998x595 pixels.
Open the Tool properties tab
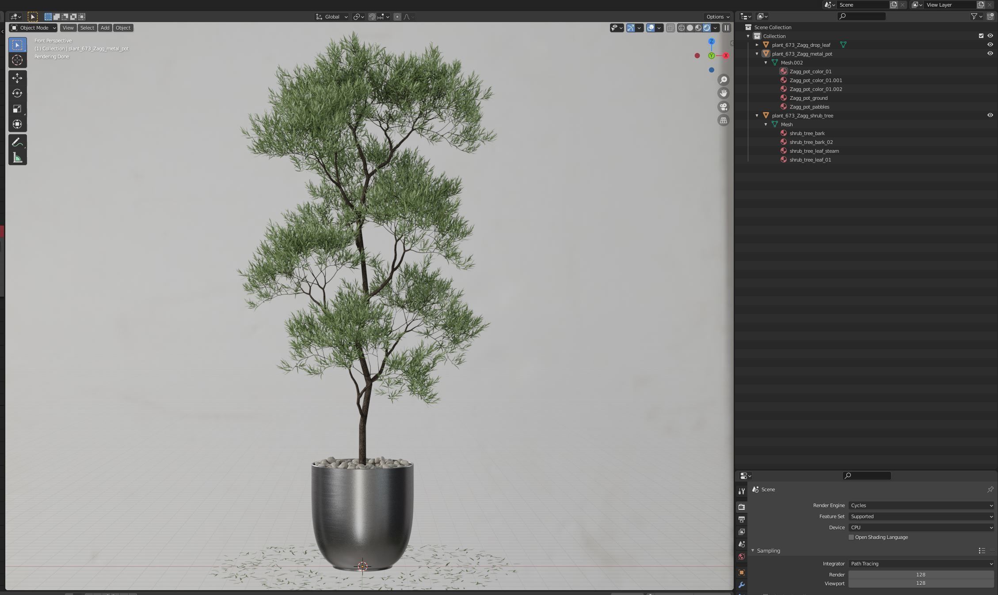tap(742, 491)
